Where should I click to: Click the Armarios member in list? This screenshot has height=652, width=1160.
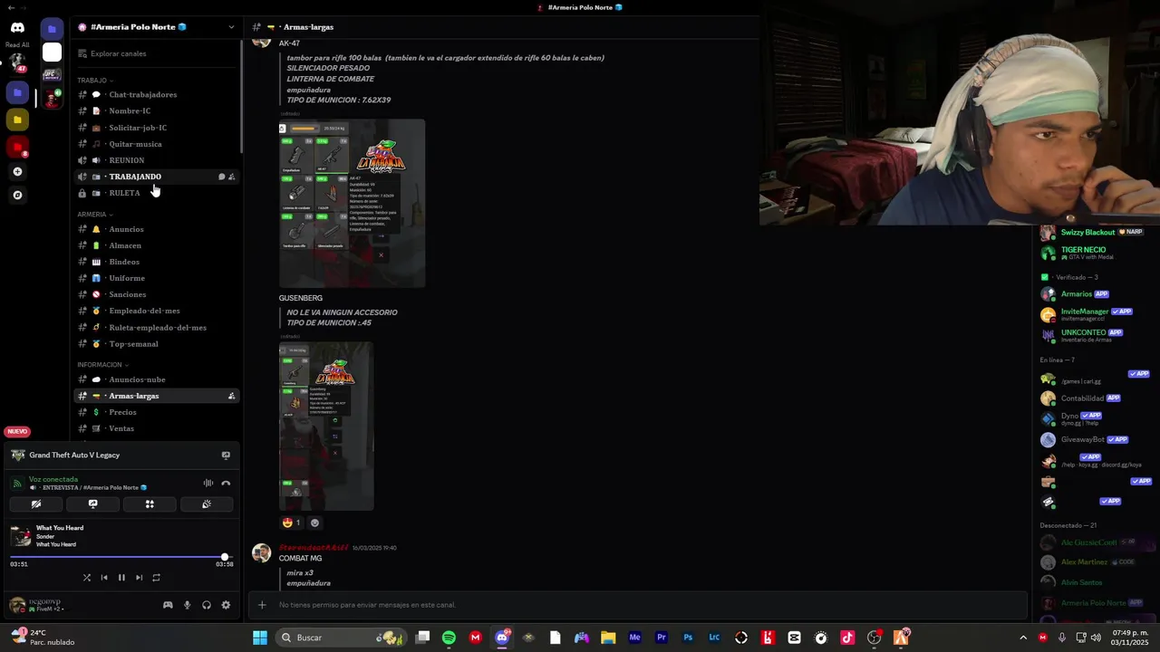coord(1095,294)
